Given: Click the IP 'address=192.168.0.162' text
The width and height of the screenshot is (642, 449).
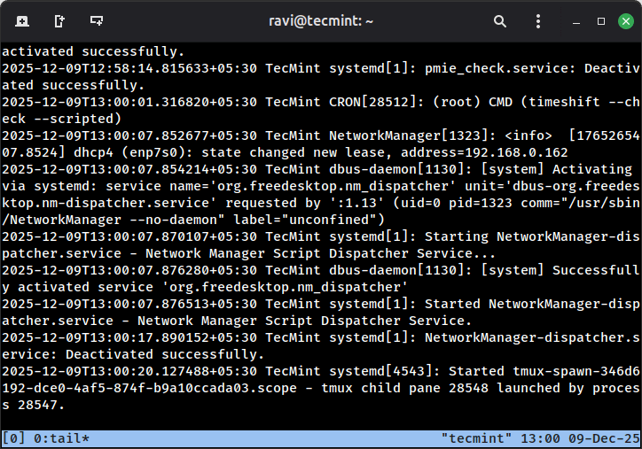Looking at the screenshot, I should (484, 152).
